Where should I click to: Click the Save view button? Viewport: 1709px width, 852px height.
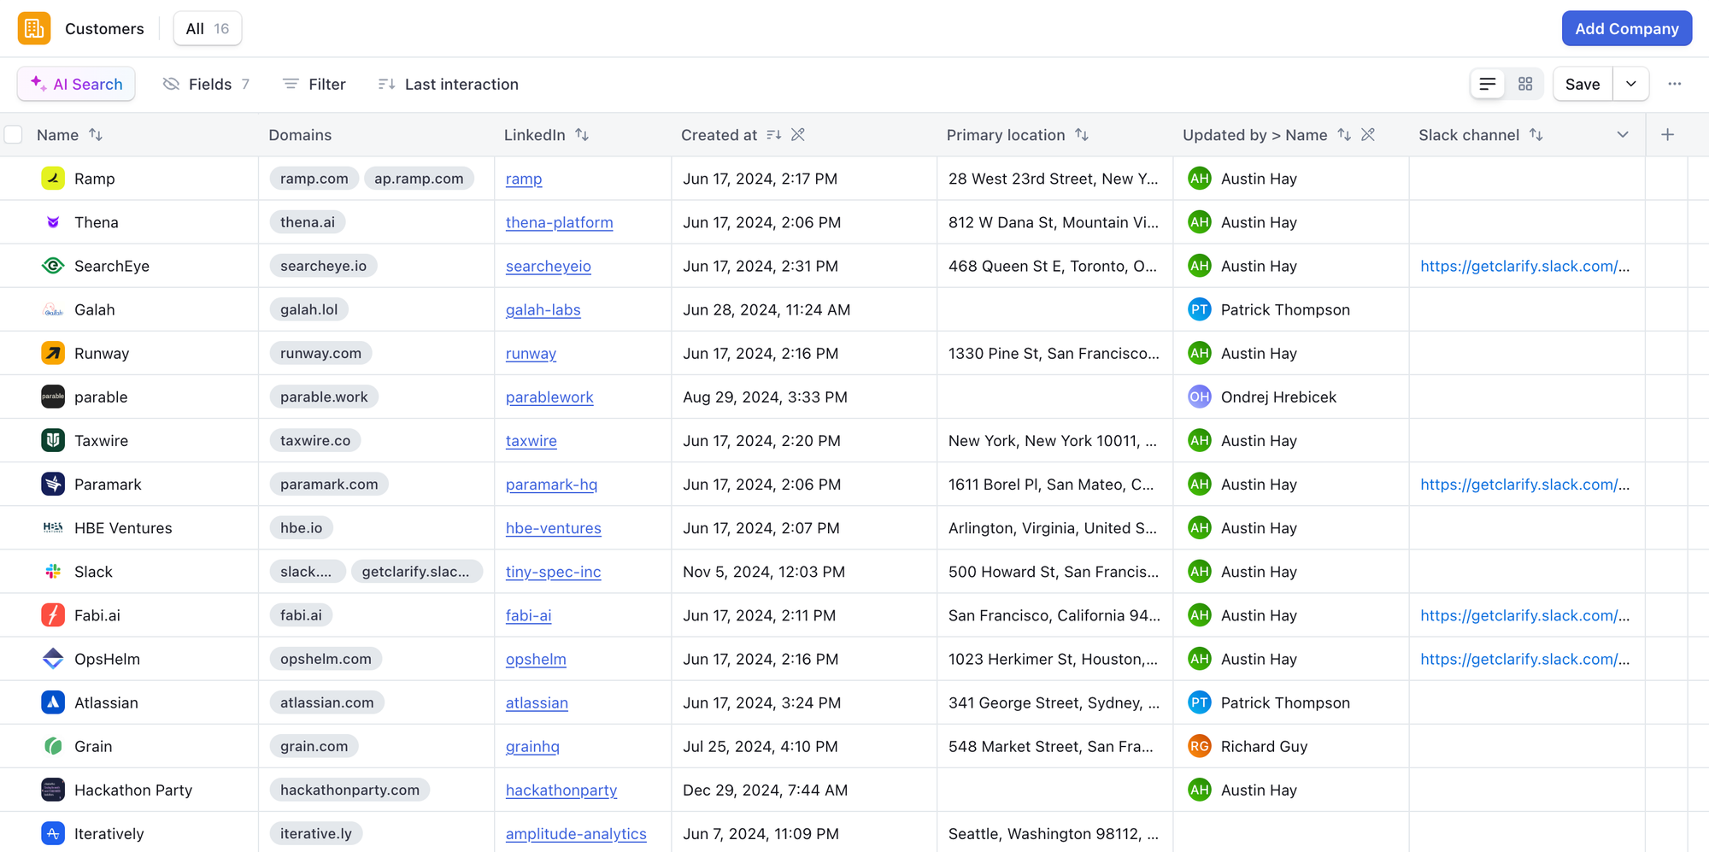click(x=1583, y=84)
